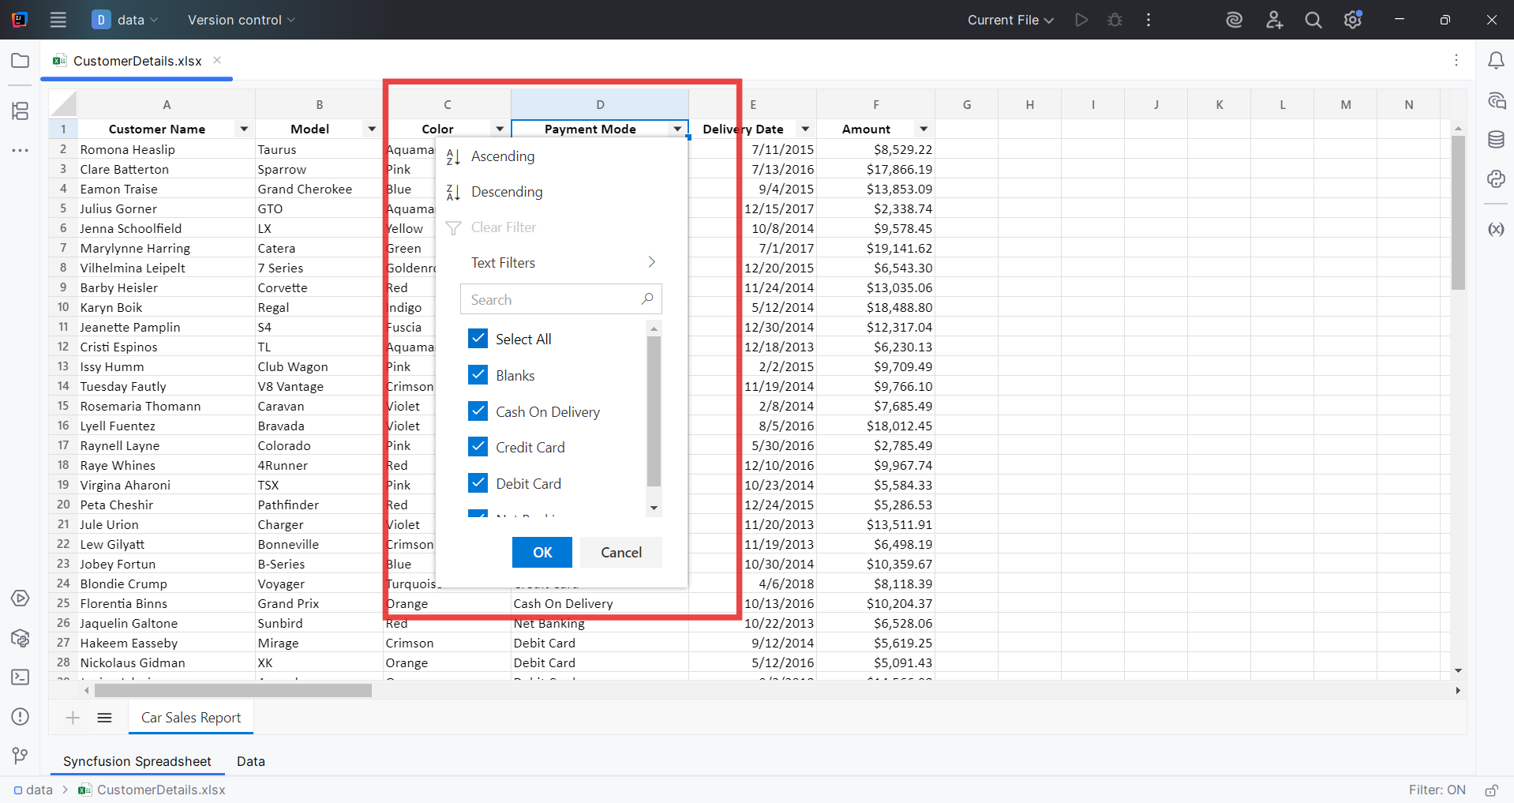1514x803 pixels.
Task: Run the current file with the play icon
Action: pos(1081,20)
